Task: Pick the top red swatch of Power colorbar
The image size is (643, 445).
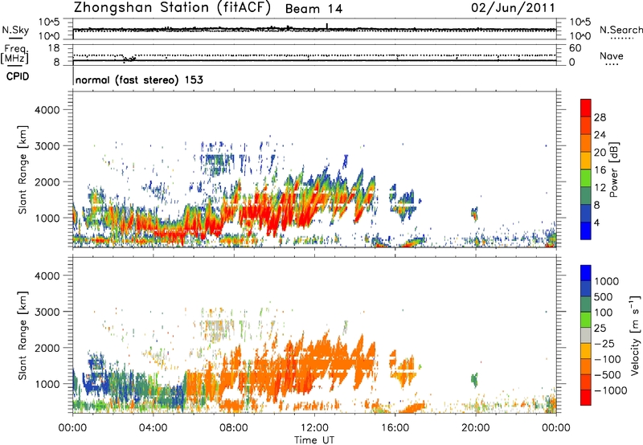Action: [586, 108]
